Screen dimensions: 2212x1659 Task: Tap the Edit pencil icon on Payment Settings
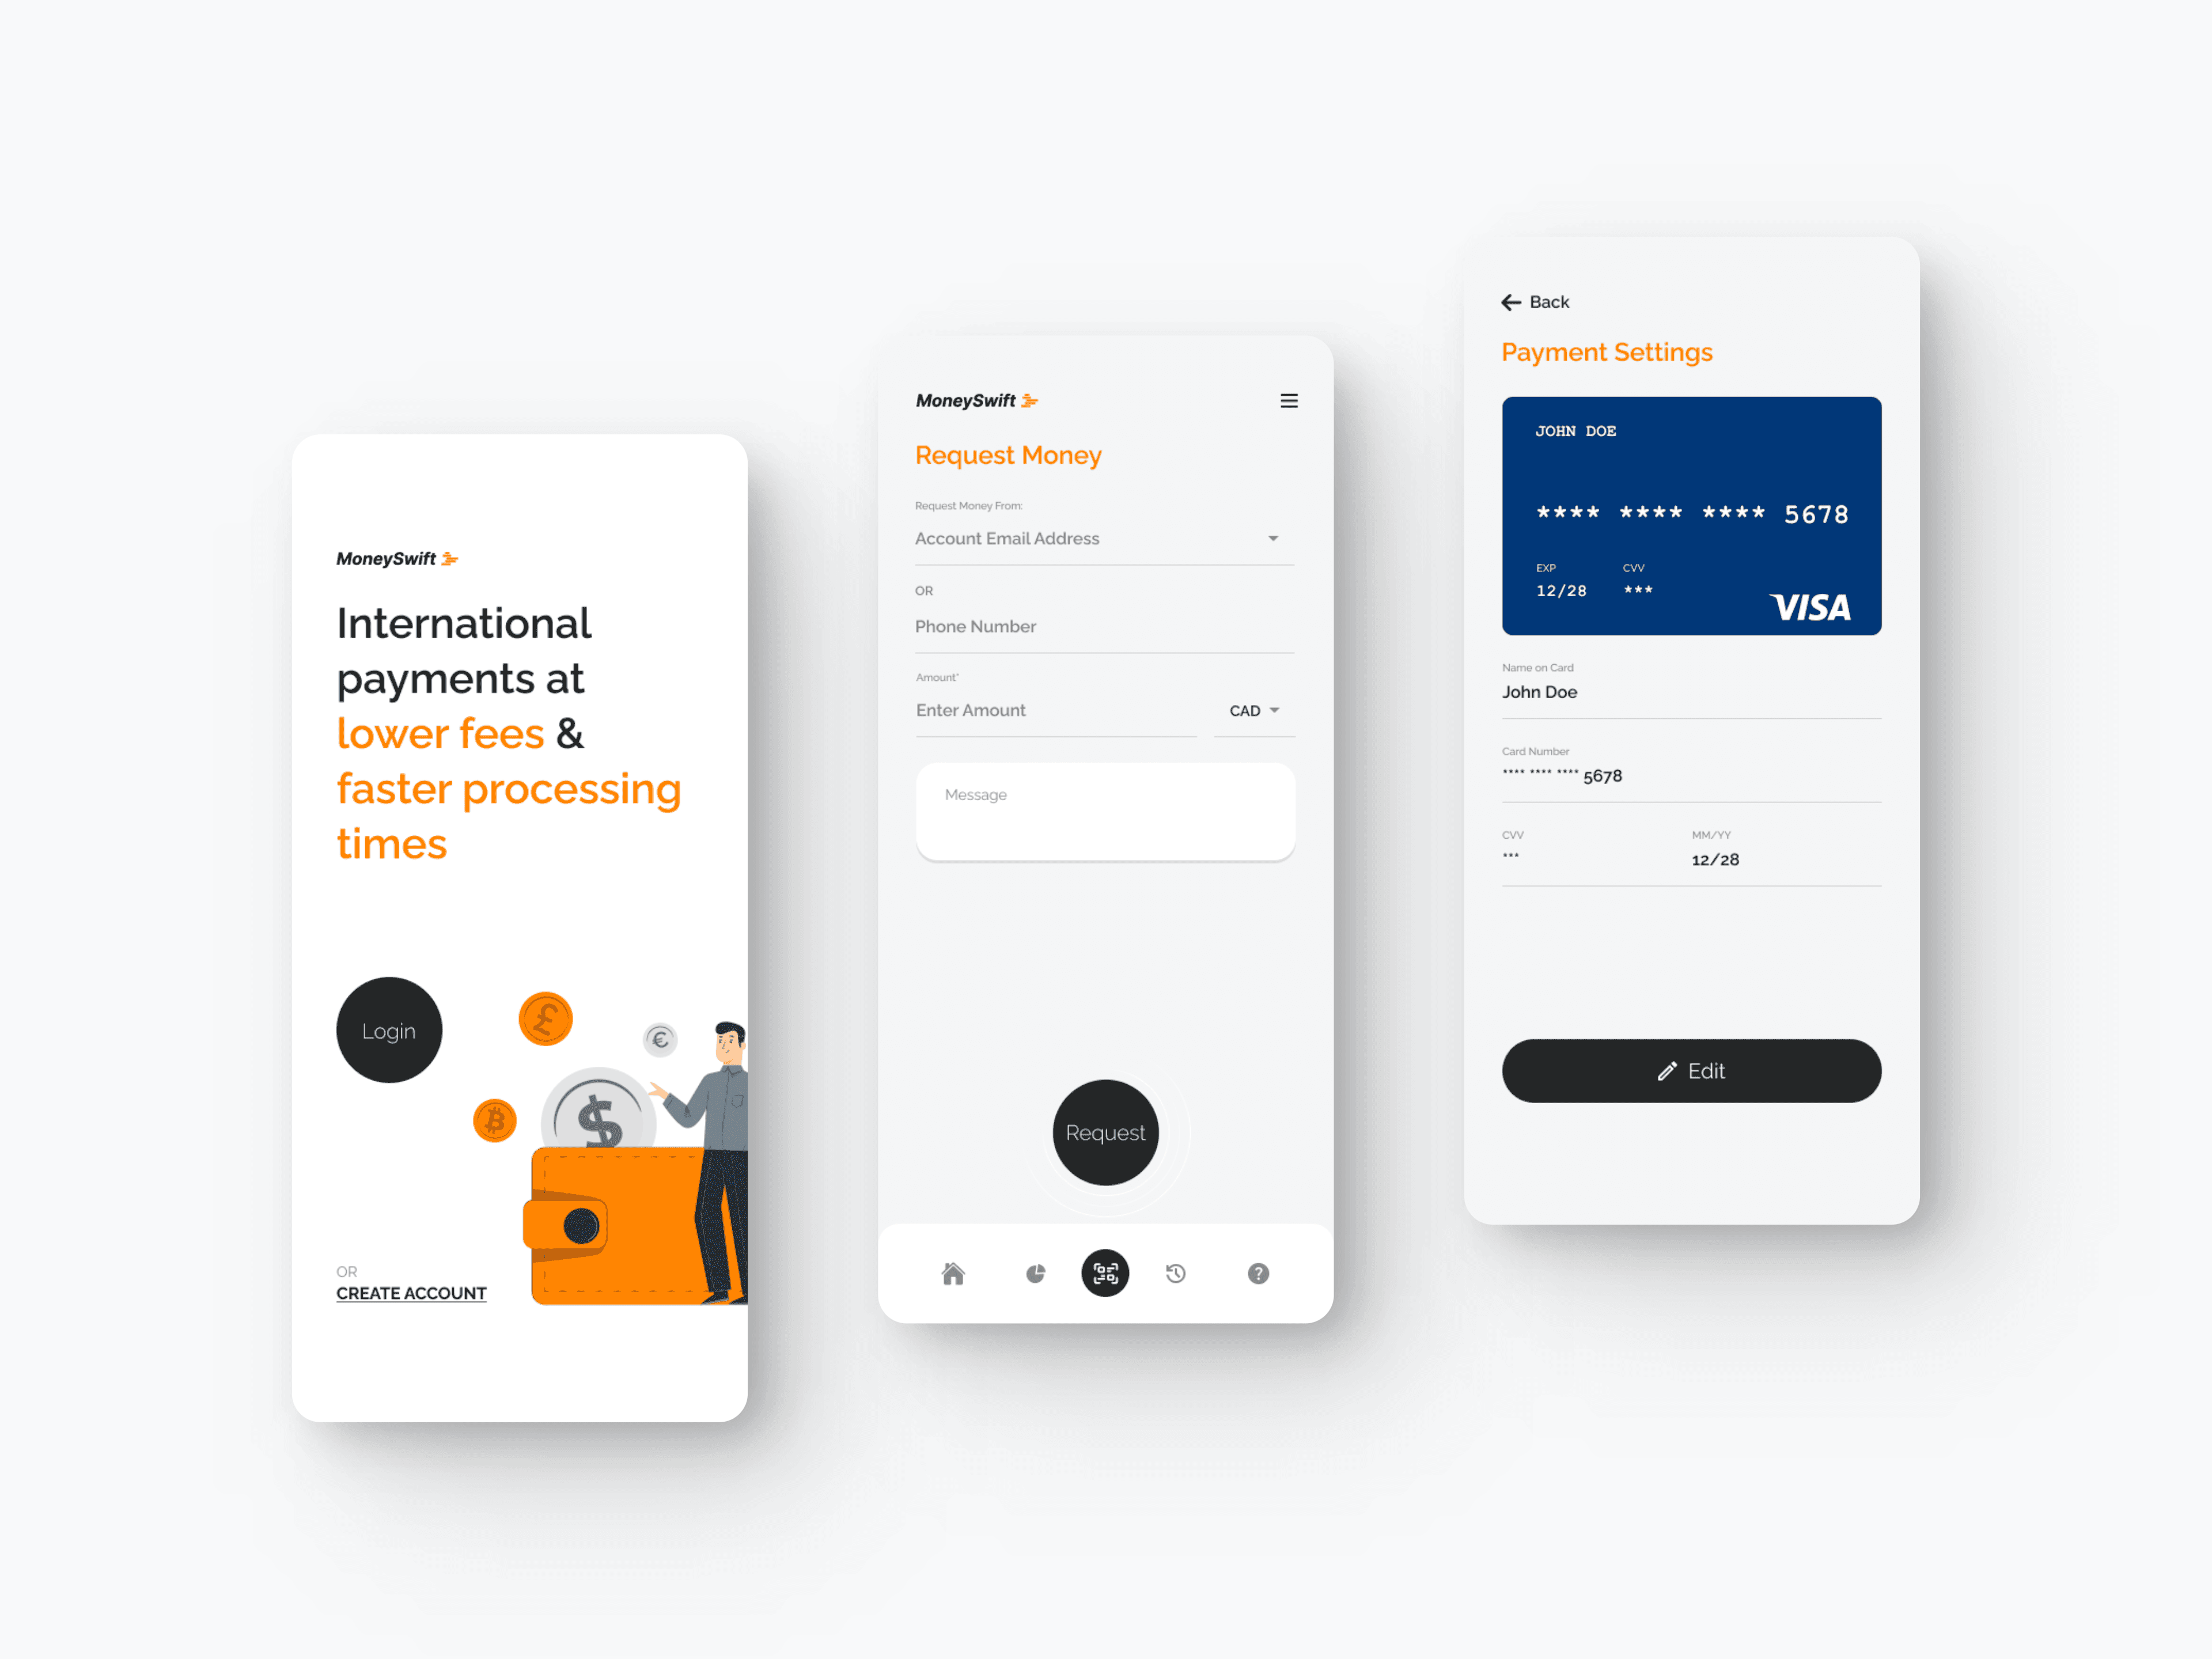(1664, 1070)
